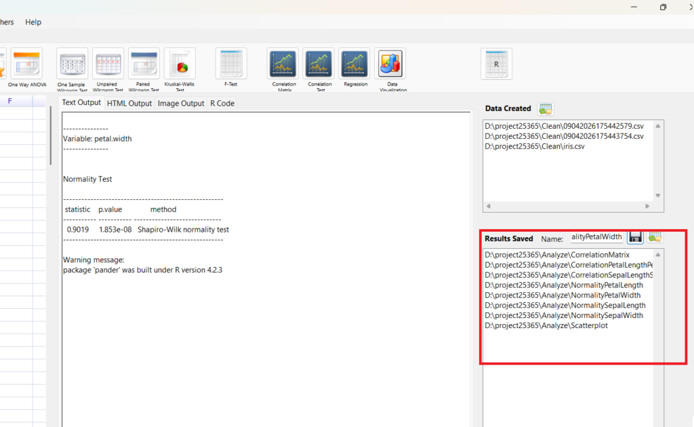Click the results Name input field
Screen dimensions: 694x427
(x=596, y=237)
